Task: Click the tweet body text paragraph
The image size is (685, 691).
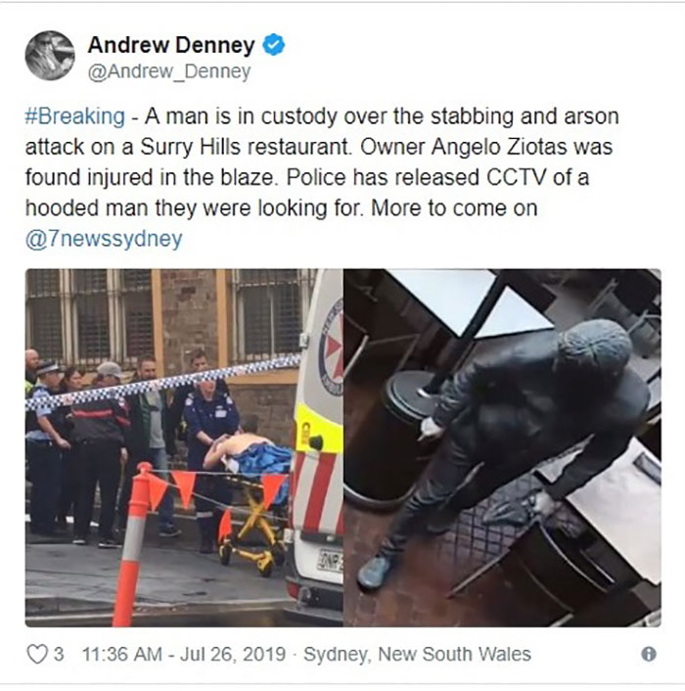Action: pos(322,177)
